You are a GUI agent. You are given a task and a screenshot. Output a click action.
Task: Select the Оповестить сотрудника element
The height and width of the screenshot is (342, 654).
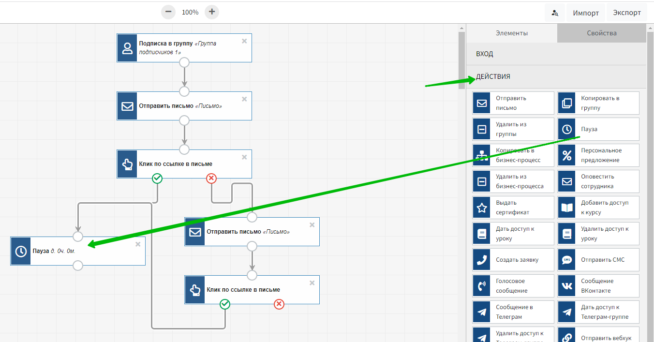598,181
